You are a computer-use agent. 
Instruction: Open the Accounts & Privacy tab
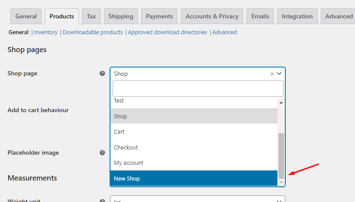click(212, 16)
